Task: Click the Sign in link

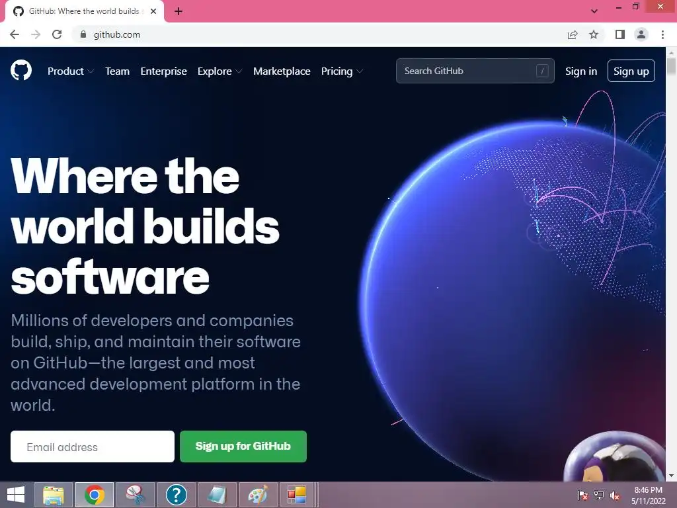Action: [581, 71]
